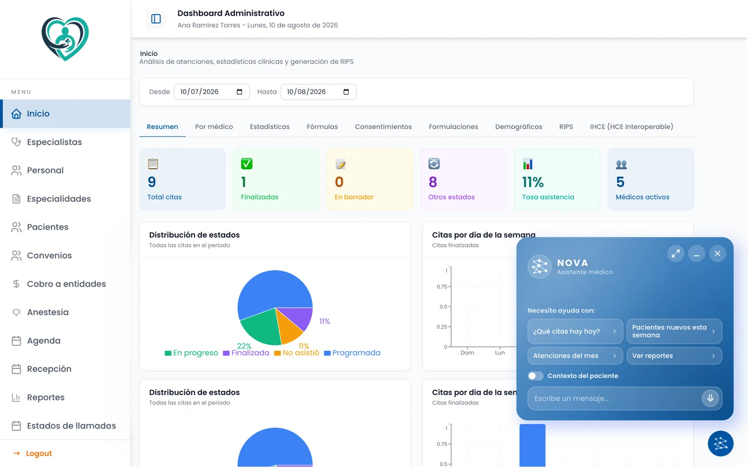Toggle the Programada legend entry
The height and width of the screenshot is (467, 748).
(x=353, y=353)
